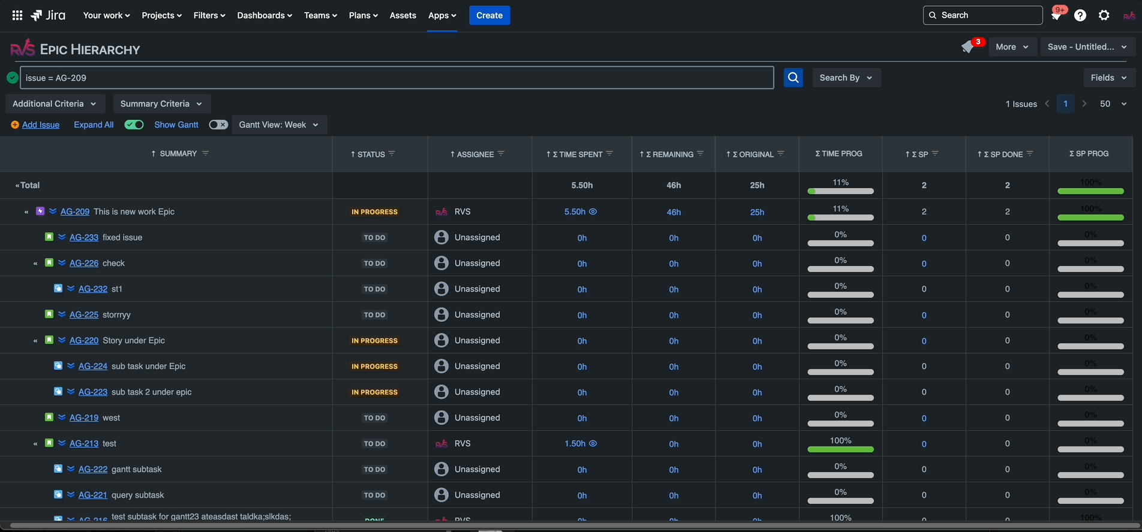Open Assets in the top navigation

[x=402, y=16]
